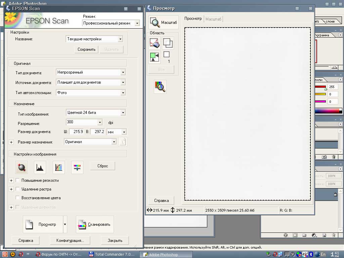Click the auto-locate marquee icon
The image size is (344, 258).
[155, 57]
